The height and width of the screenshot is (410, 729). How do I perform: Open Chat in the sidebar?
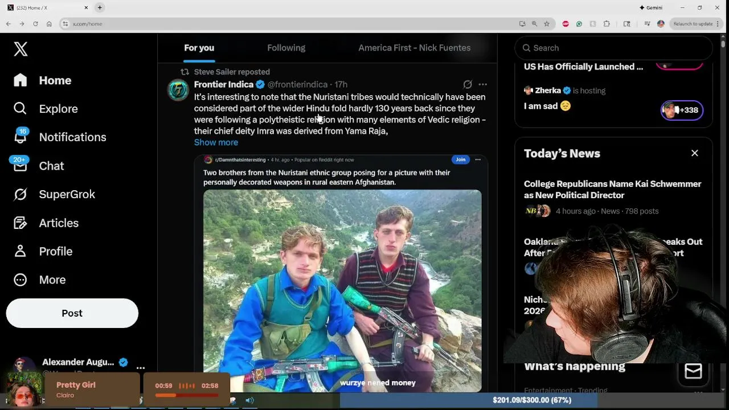[39, 166]
